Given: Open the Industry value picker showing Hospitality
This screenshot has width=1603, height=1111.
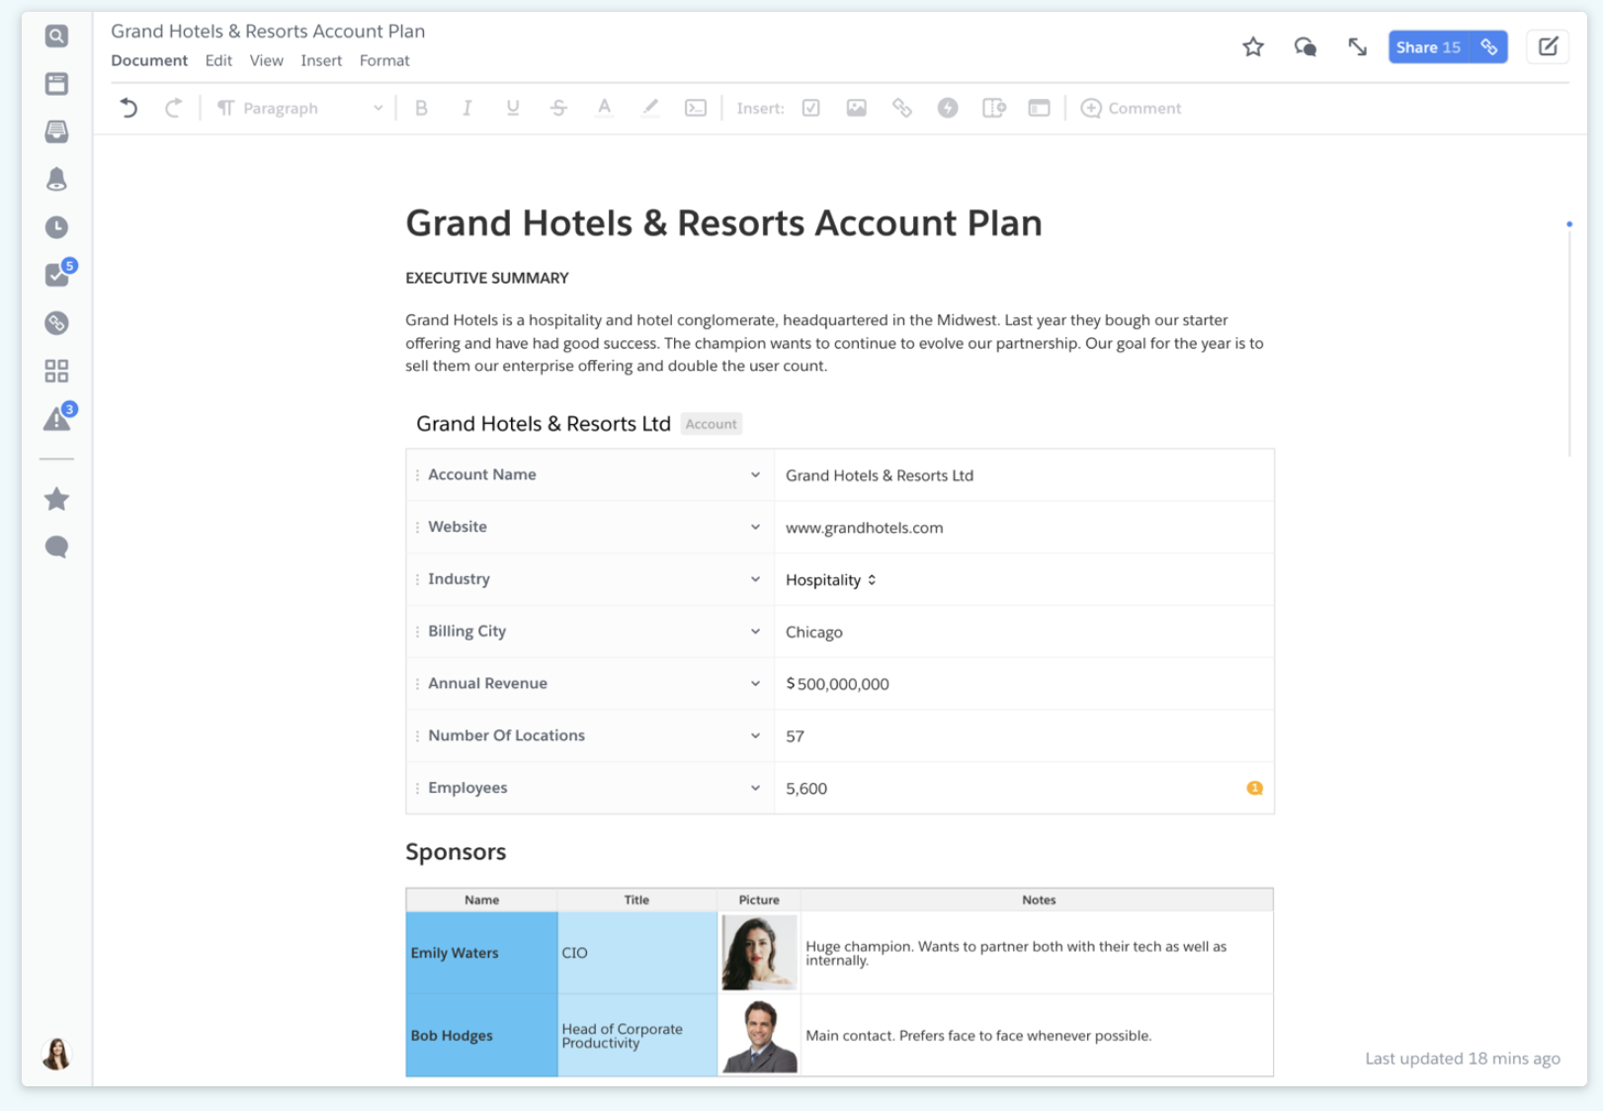Looking at the screenshot, I should coord(873,579).
